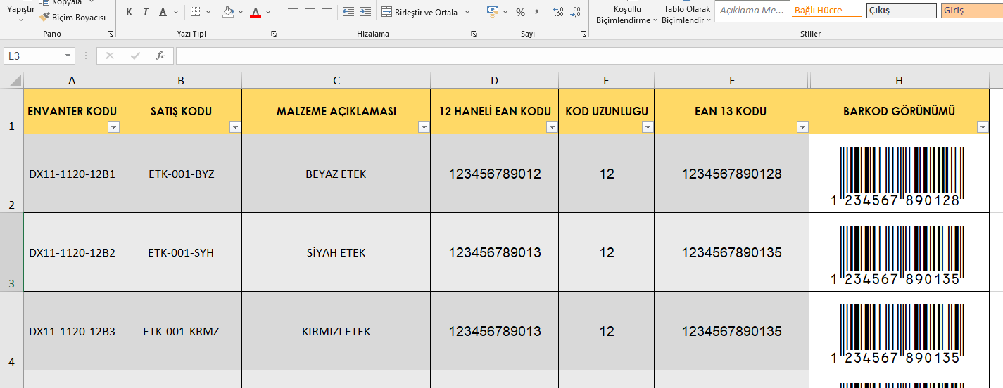Align text right

327,12
